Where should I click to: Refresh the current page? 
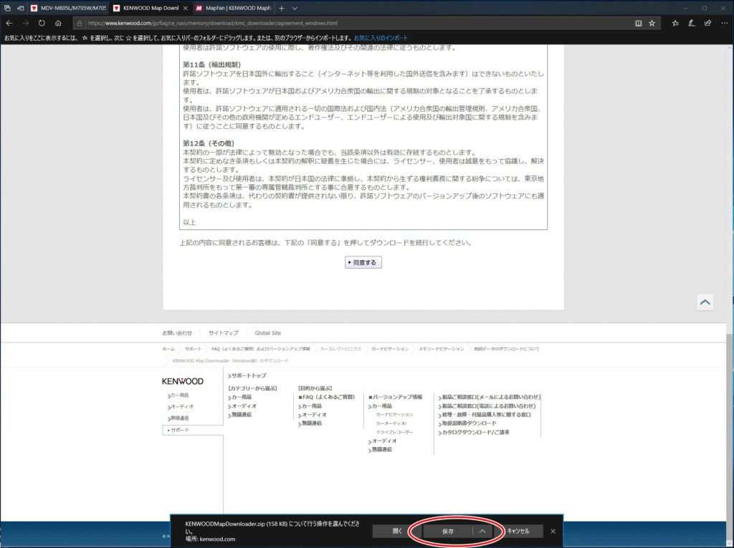tap(42, 23)
